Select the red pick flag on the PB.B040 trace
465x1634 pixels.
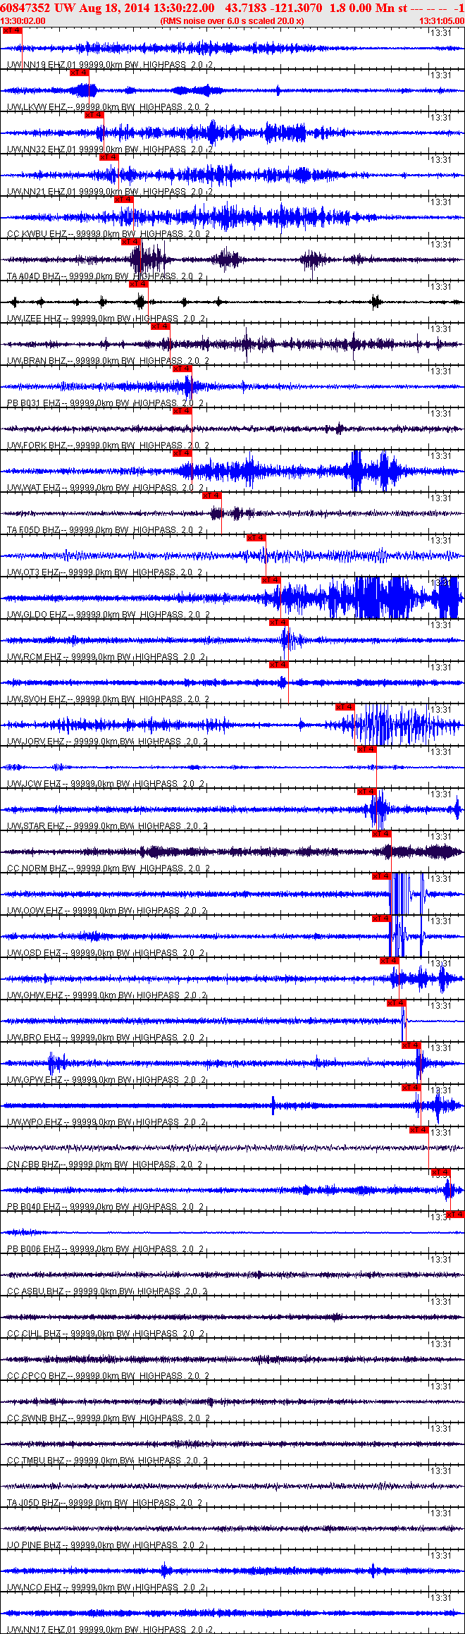(x=440, y=1172)
